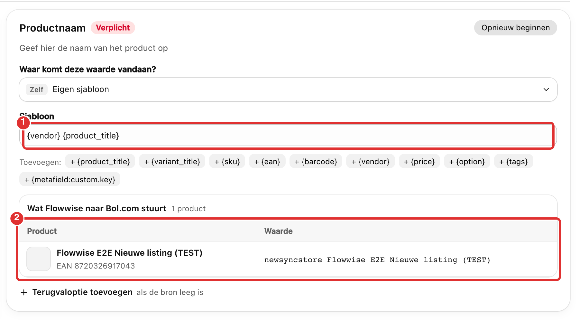Focus the Sjabloon template input field
Image resolution: width=579 pixels, height=322 pixels.
click(288, 136)
